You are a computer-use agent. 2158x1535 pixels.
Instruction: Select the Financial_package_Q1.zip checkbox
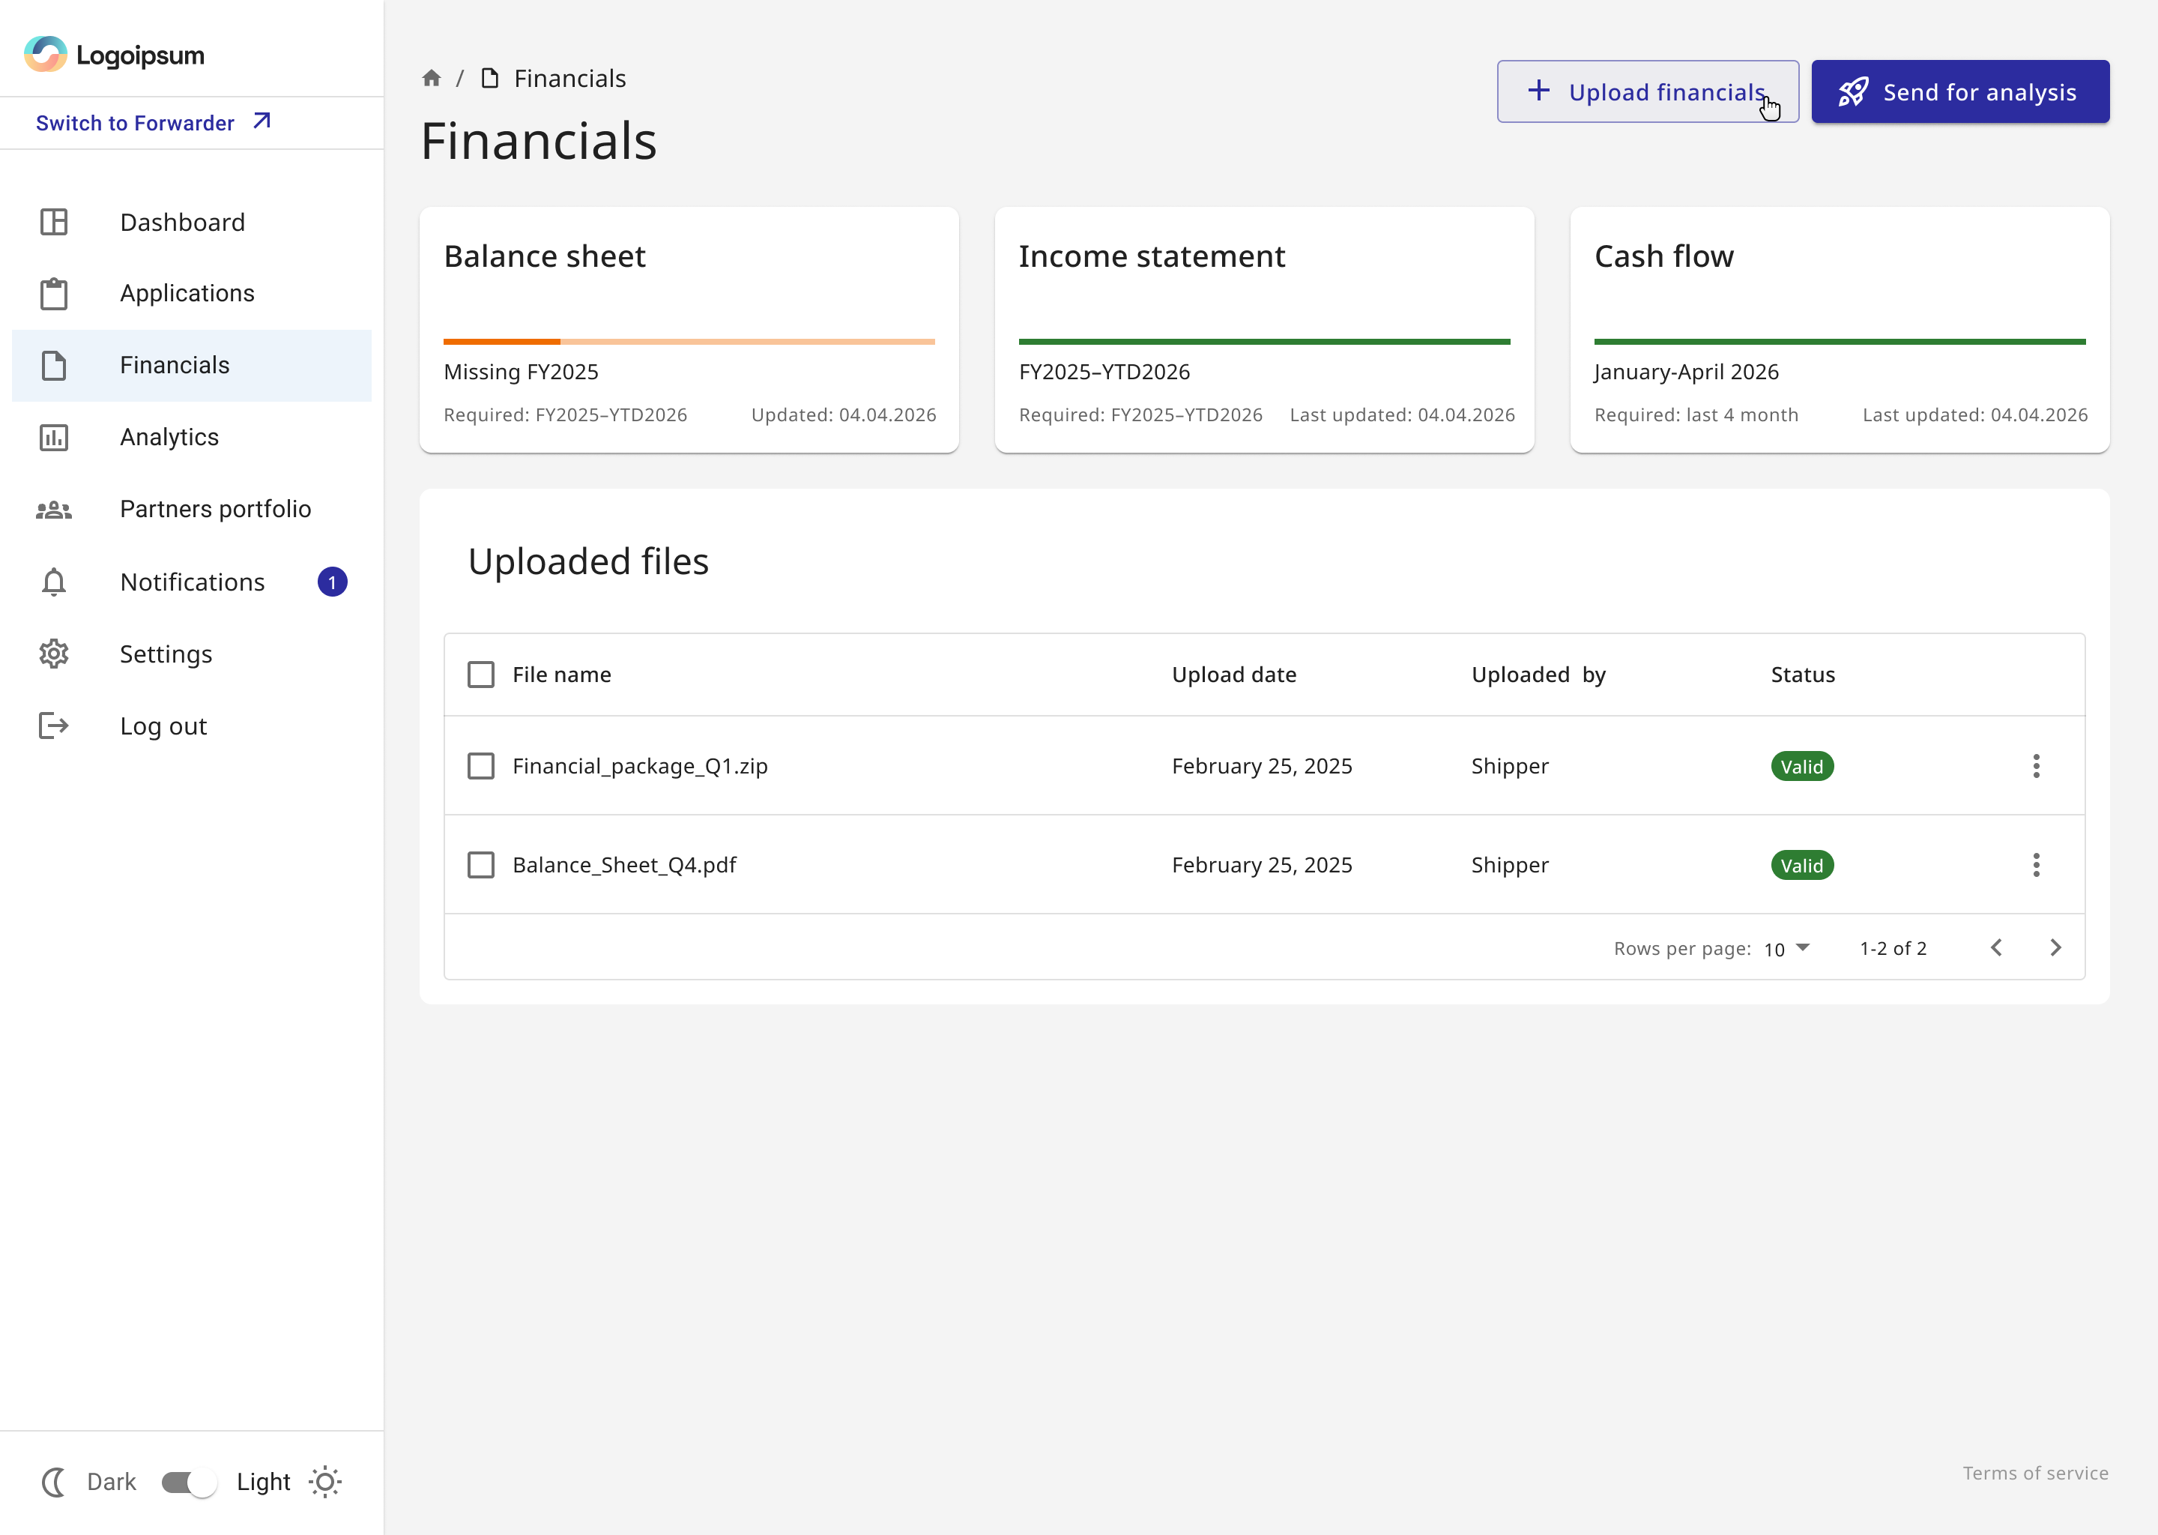pos(481,765)
